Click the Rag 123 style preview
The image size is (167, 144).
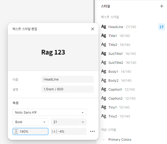pos(53,52)
